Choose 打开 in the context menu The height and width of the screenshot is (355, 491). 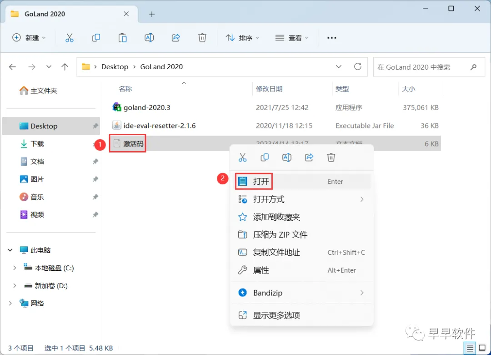(x=302, y=181)
